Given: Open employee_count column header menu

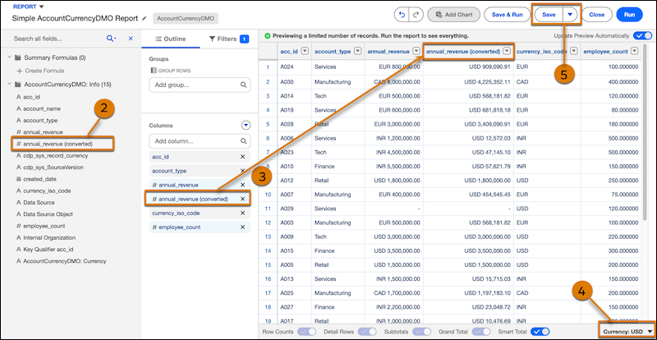Looking at the screenshot, I should [634, 51].
